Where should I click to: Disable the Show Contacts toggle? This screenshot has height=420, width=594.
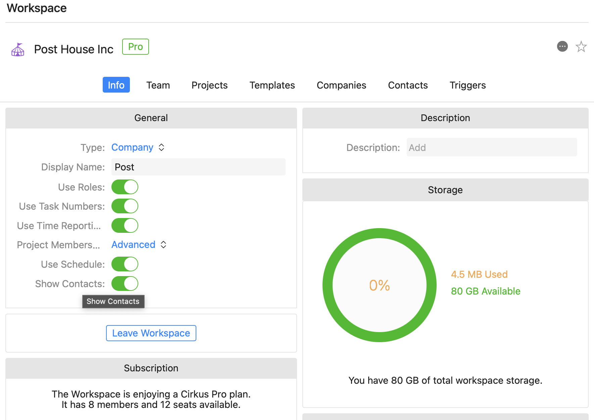125,283
